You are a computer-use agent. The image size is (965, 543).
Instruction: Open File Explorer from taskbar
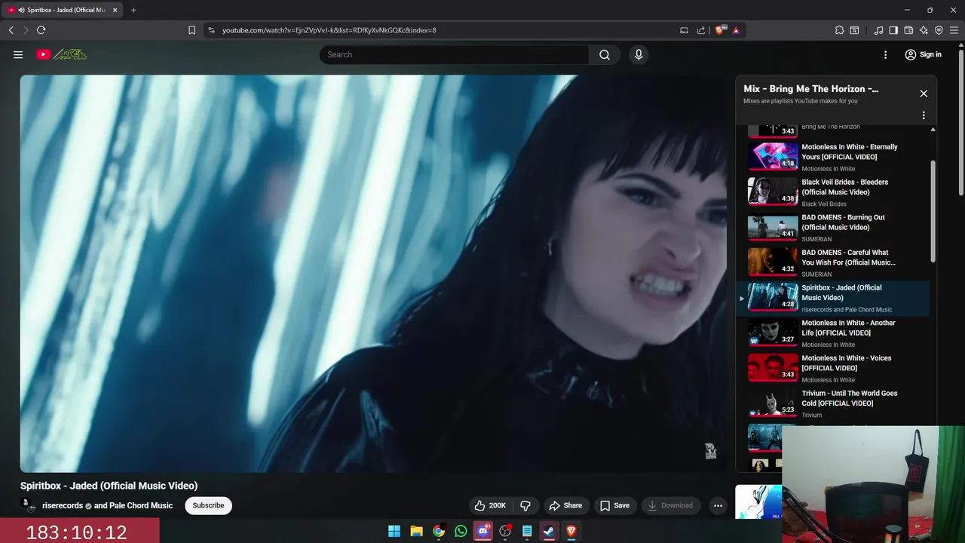[416, 531]
